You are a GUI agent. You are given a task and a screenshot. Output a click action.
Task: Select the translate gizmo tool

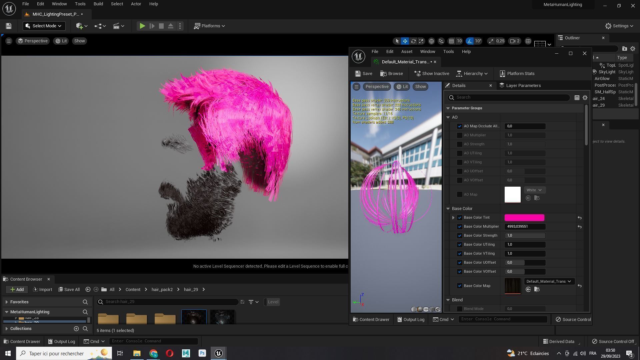(x=405, y=41)
